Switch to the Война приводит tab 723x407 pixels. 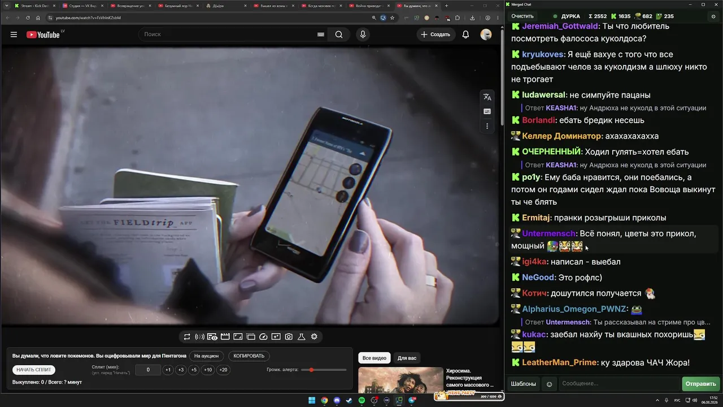tap(369, 6)
